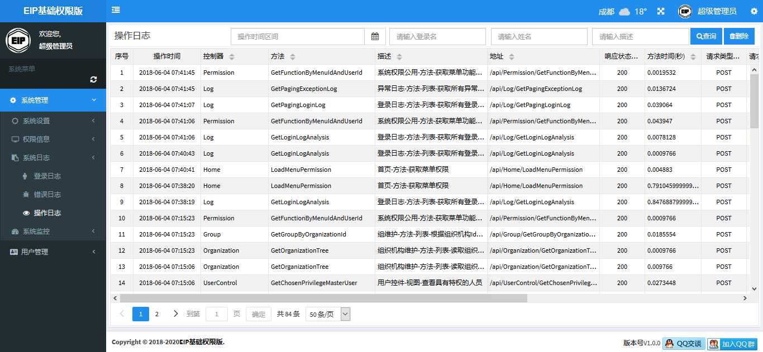Click the 操作日志 eye icon
This screenshot has height=352, width=763.
[26, 213]
